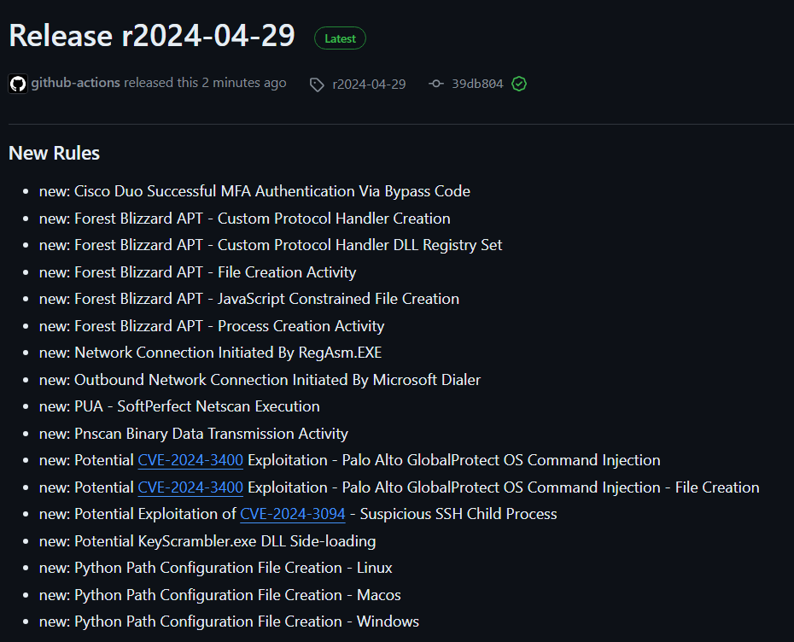Select the Cisco Duo MFA rule entry
Viewport: 794px width, 642px height.
(x=254, y=191)
